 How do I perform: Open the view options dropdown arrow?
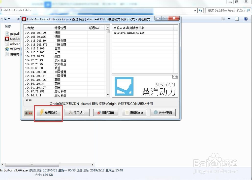pyautogui.click(x=229, y=19)
